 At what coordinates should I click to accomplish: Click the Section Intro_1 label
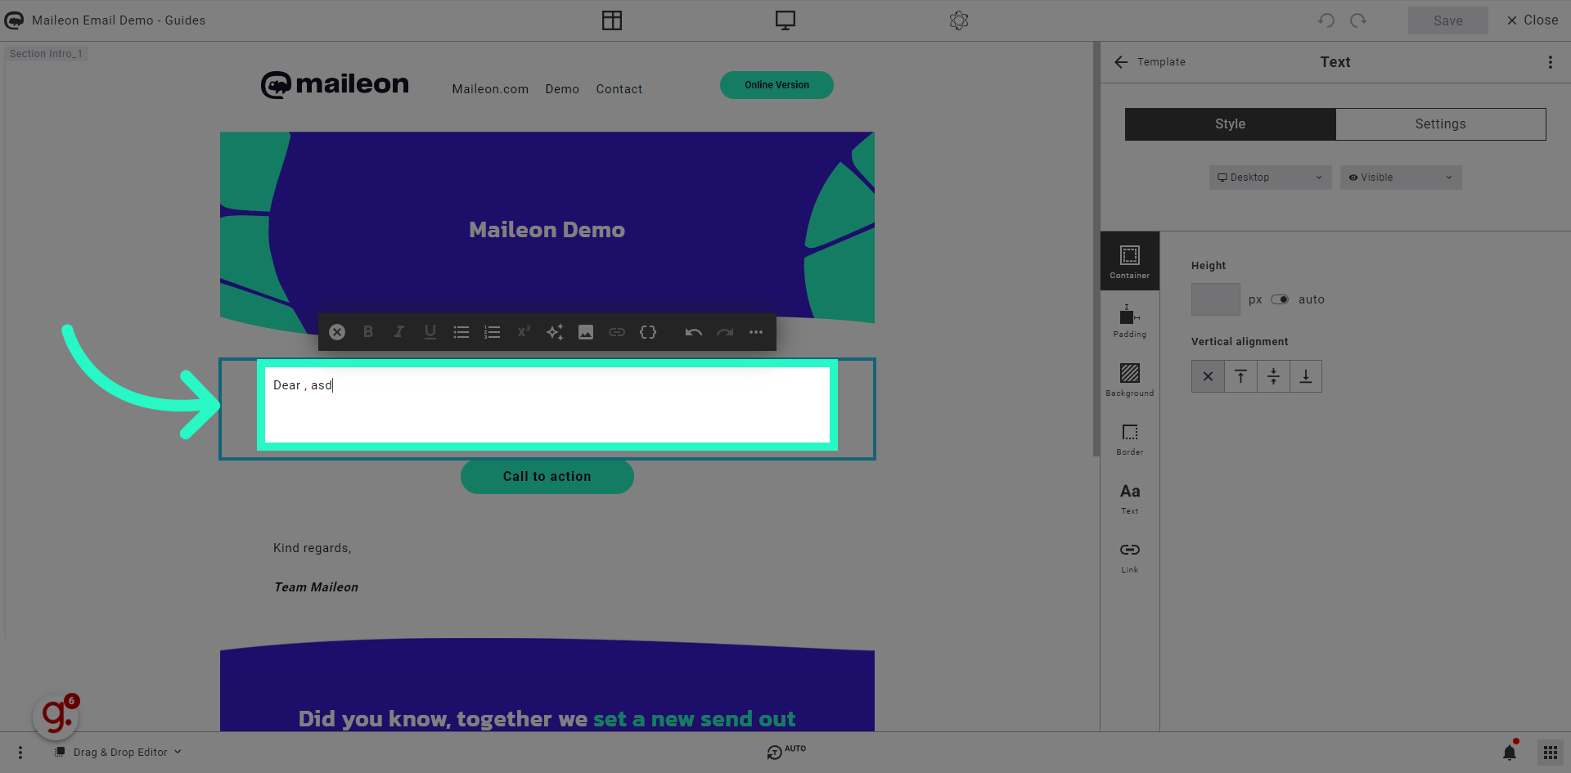pos(46,54)
